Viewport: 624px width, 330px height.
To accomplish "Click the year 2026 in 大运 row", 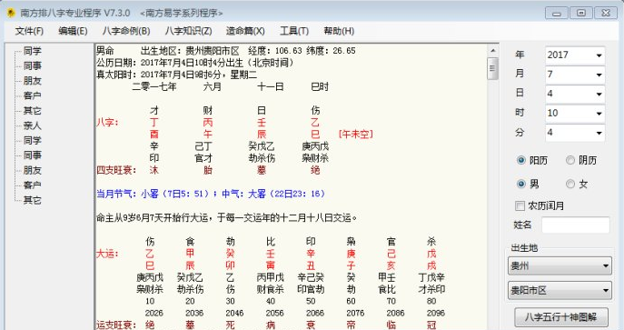I will (154, 313).
